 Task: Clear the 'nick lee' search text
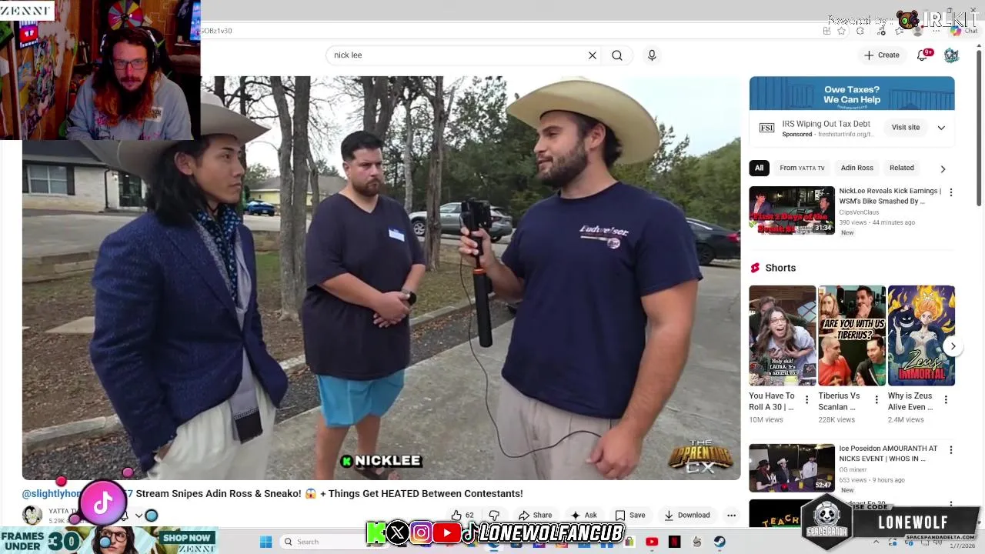coord(593,55)
